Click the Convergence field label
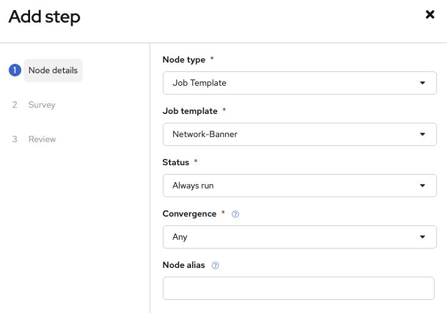This screenshot has height=313, width=447. [x=189, y=214]
